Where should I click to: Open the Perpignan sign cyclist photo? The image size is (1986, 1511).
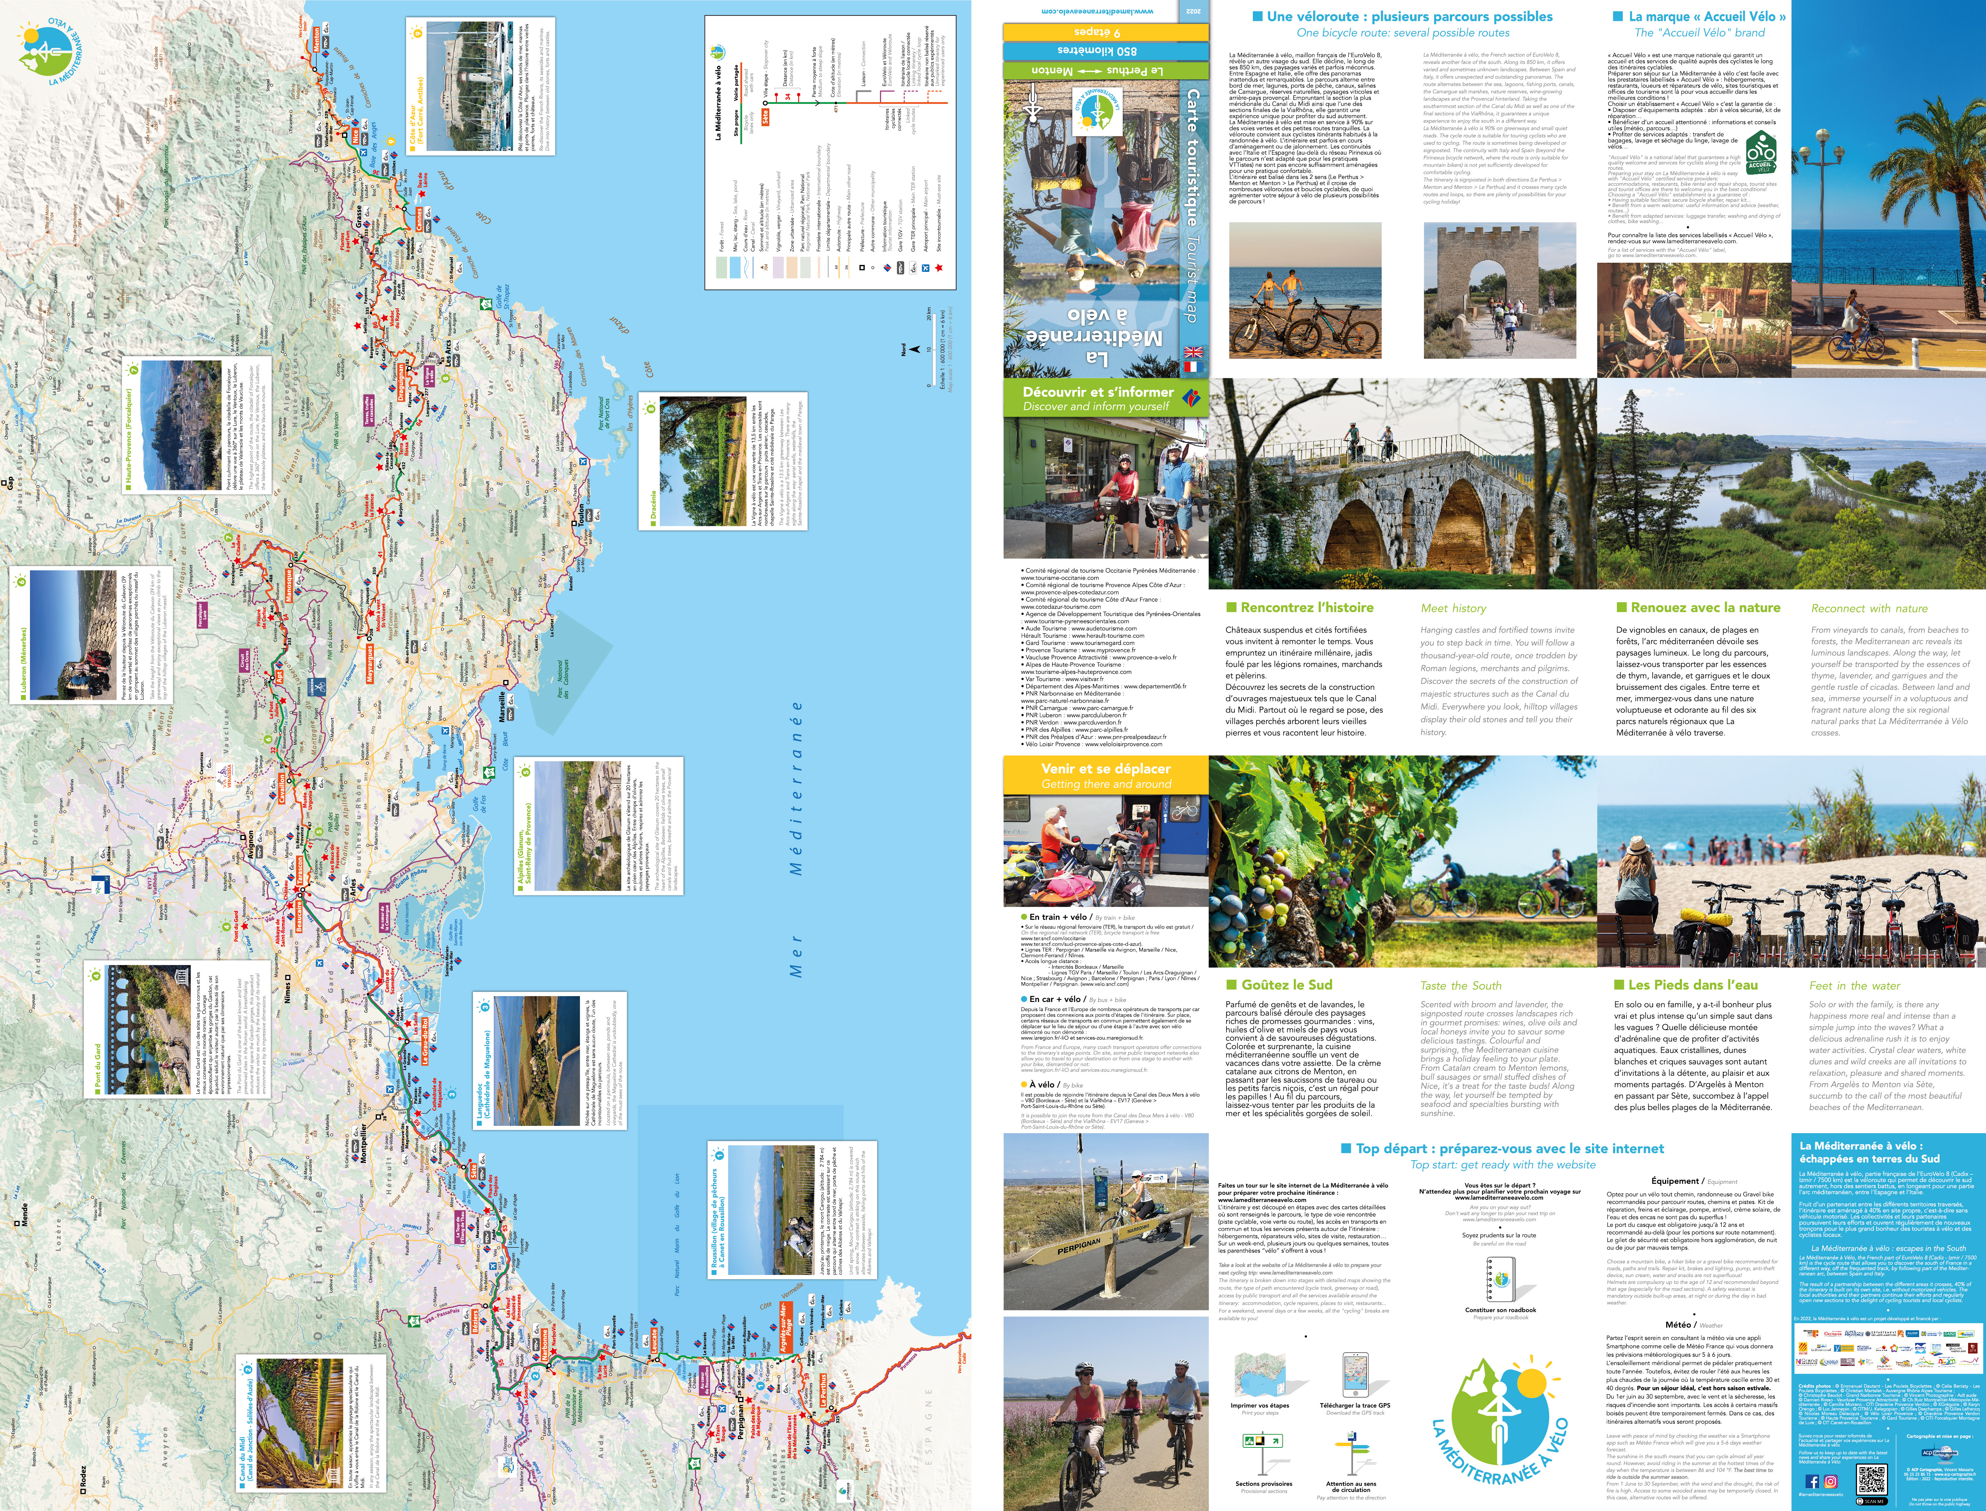coord(1106,1221)
